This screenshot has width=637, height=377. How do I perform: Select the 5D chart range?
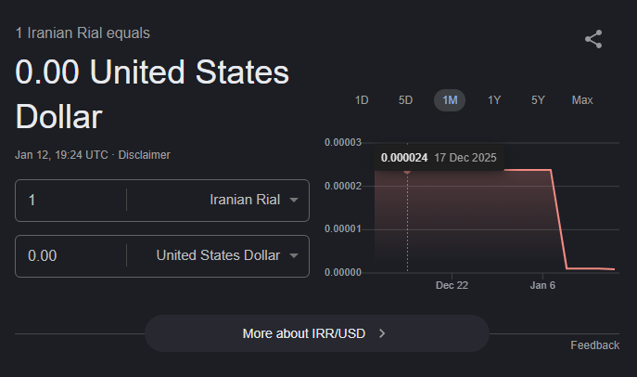tap(405, 100)
